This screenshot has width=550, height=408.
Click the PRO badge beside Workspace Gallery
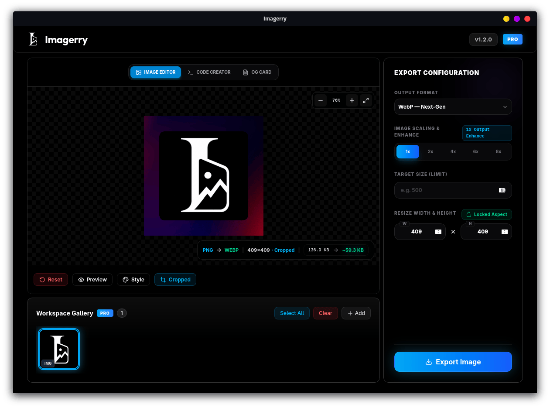pos(105,313)
